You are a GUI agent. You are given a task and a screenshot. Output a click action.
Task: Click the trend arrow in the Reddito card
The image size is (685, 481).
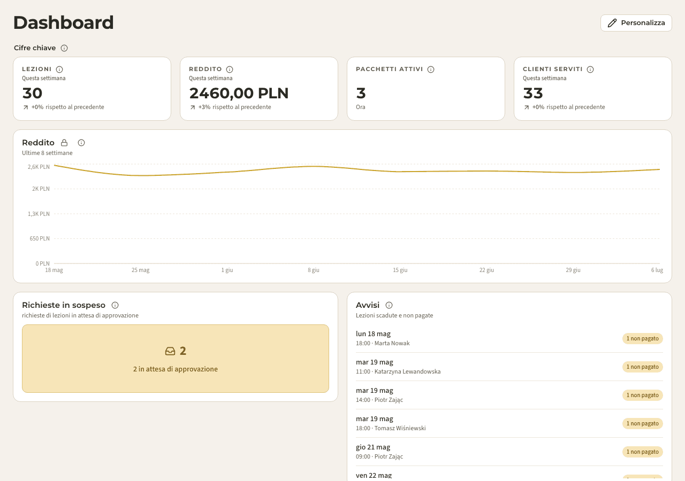point(192,107)
